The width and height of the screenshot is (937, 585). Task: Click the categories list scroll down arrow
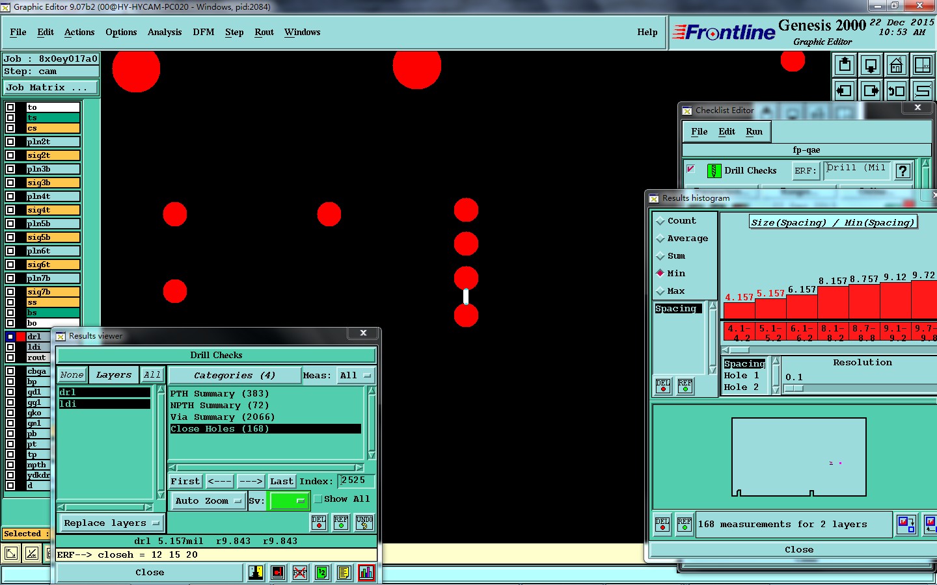click(372, 455)
